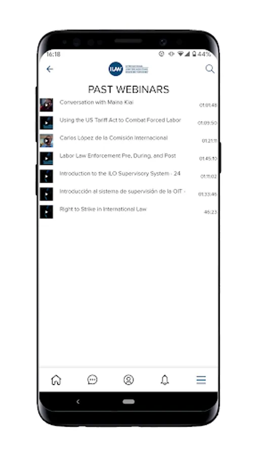256x456 pixels.
Task: Open the profile person icon
Action: click(x=129, y=380)
